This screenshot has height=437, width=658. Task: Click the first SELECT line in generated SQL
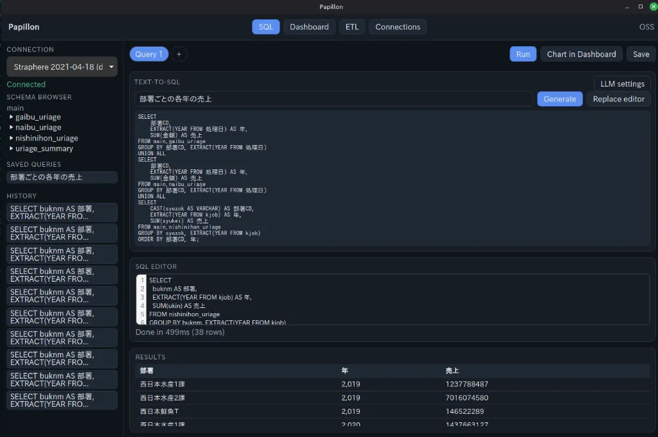[x=147, y=117]
